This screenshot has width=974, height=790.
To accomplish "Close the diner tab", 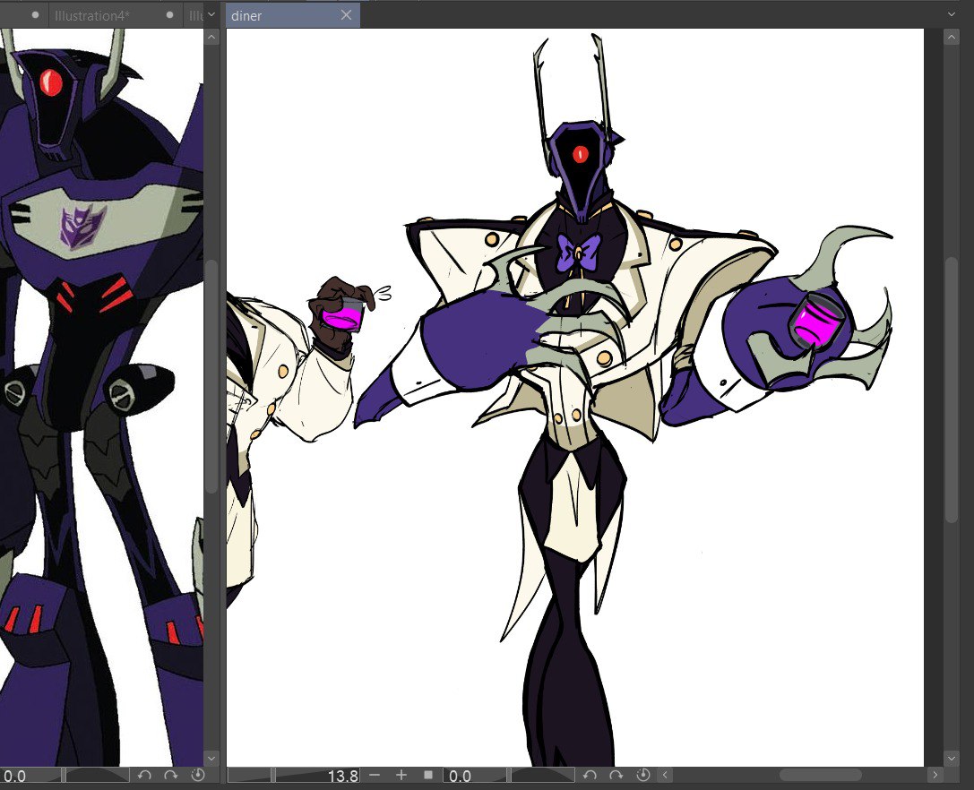I will tap(346, 14).
